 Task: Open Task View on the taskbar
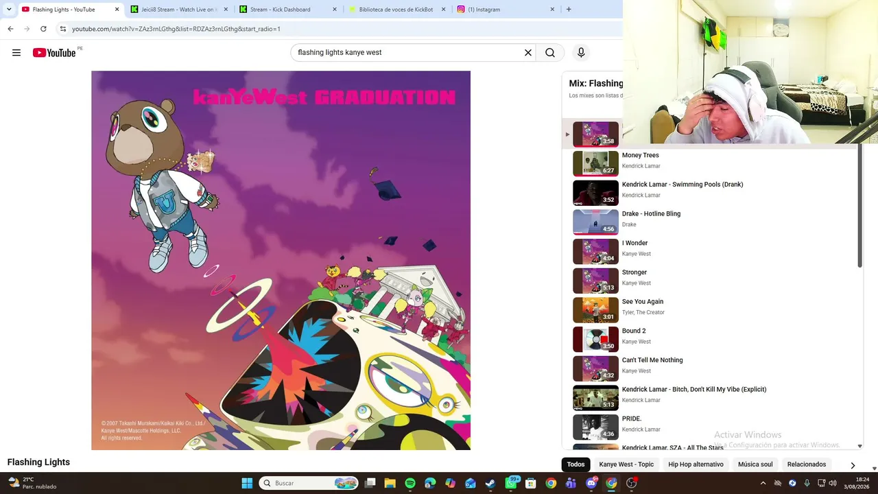pos(370,483)
